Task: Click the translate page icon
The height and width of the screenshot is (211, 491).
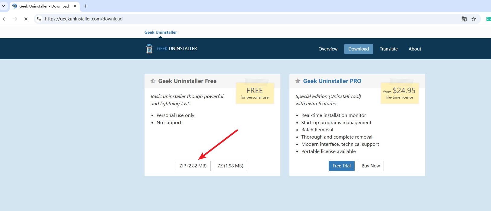Action: (464, 19)
